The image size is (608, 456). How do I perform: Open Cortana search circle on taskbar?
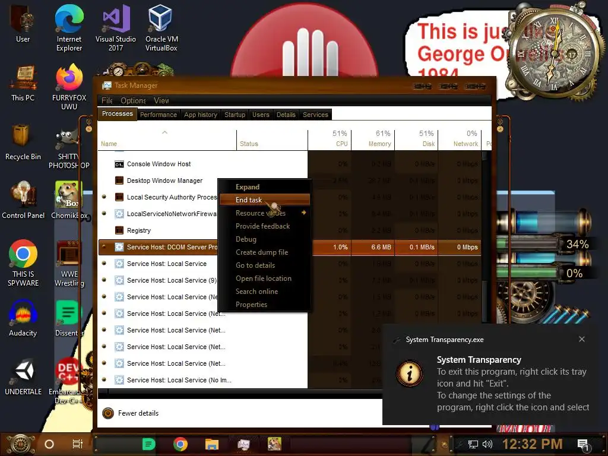tap(49, 444)
